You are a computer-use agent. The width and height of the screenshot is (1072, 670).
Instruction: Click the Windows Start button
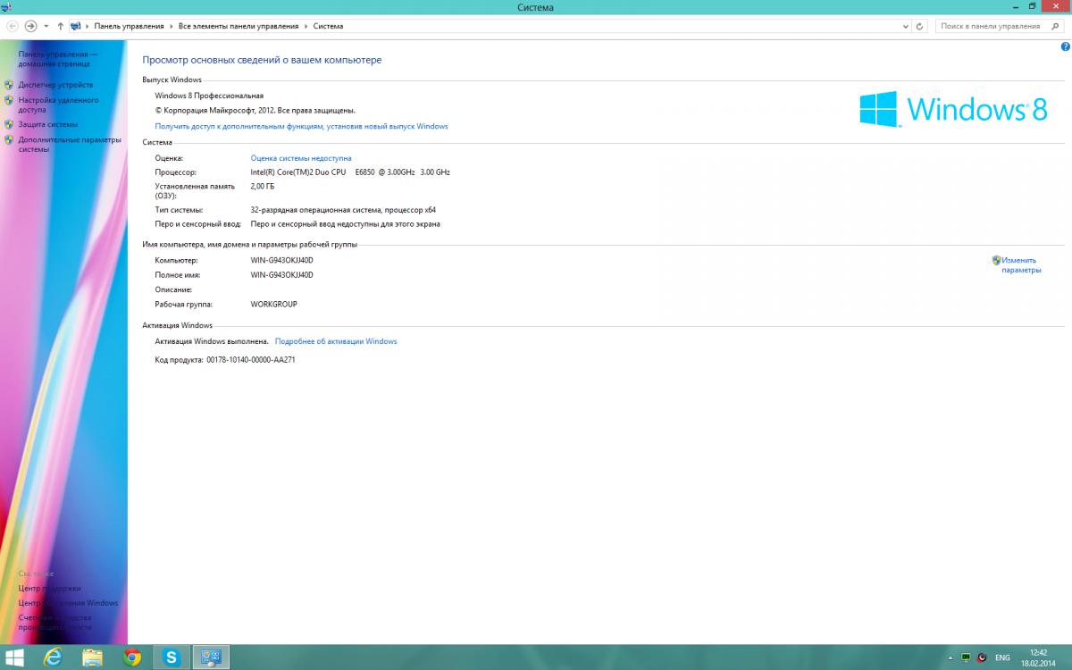[x=14, y=657]
